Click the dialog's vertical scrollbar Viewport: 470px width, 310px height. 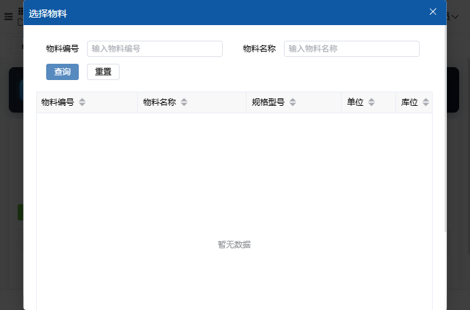click(446, 129)
